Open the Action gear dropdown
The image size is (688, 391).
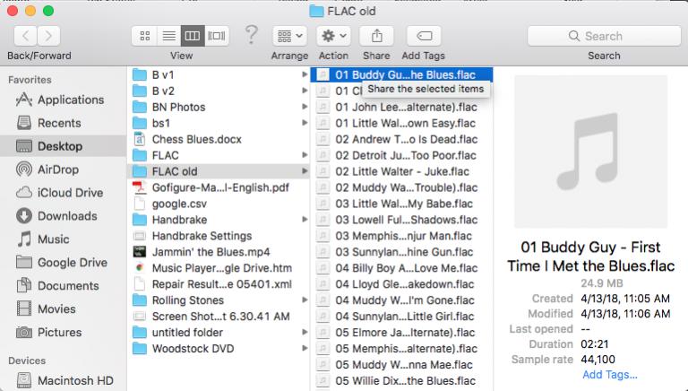pos(333,36)
